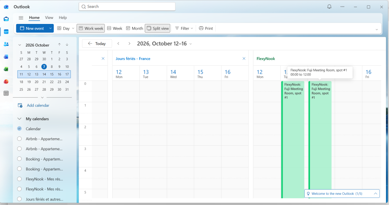Open the Mail module in sidebar

(x=6, y=19)
